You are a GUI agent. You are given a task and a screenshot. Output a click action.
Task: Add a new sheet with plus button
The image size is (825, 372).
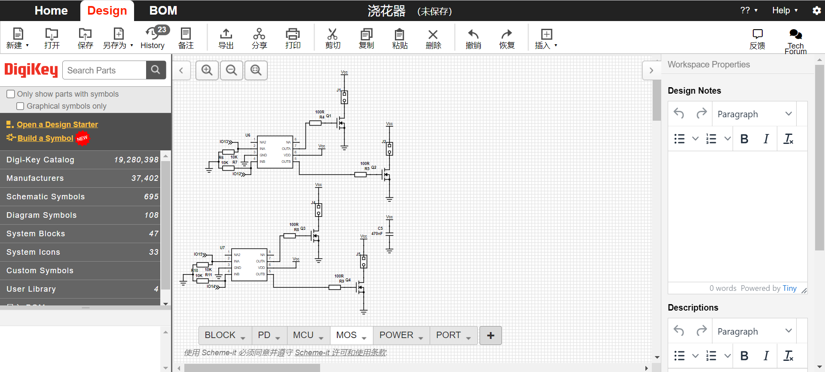pos(491,335)
